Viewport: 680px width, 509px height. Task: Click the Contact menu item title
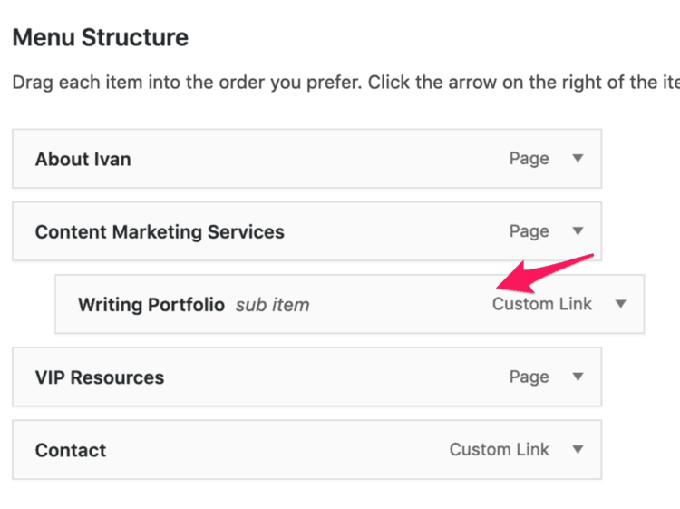tap(71, 450)
